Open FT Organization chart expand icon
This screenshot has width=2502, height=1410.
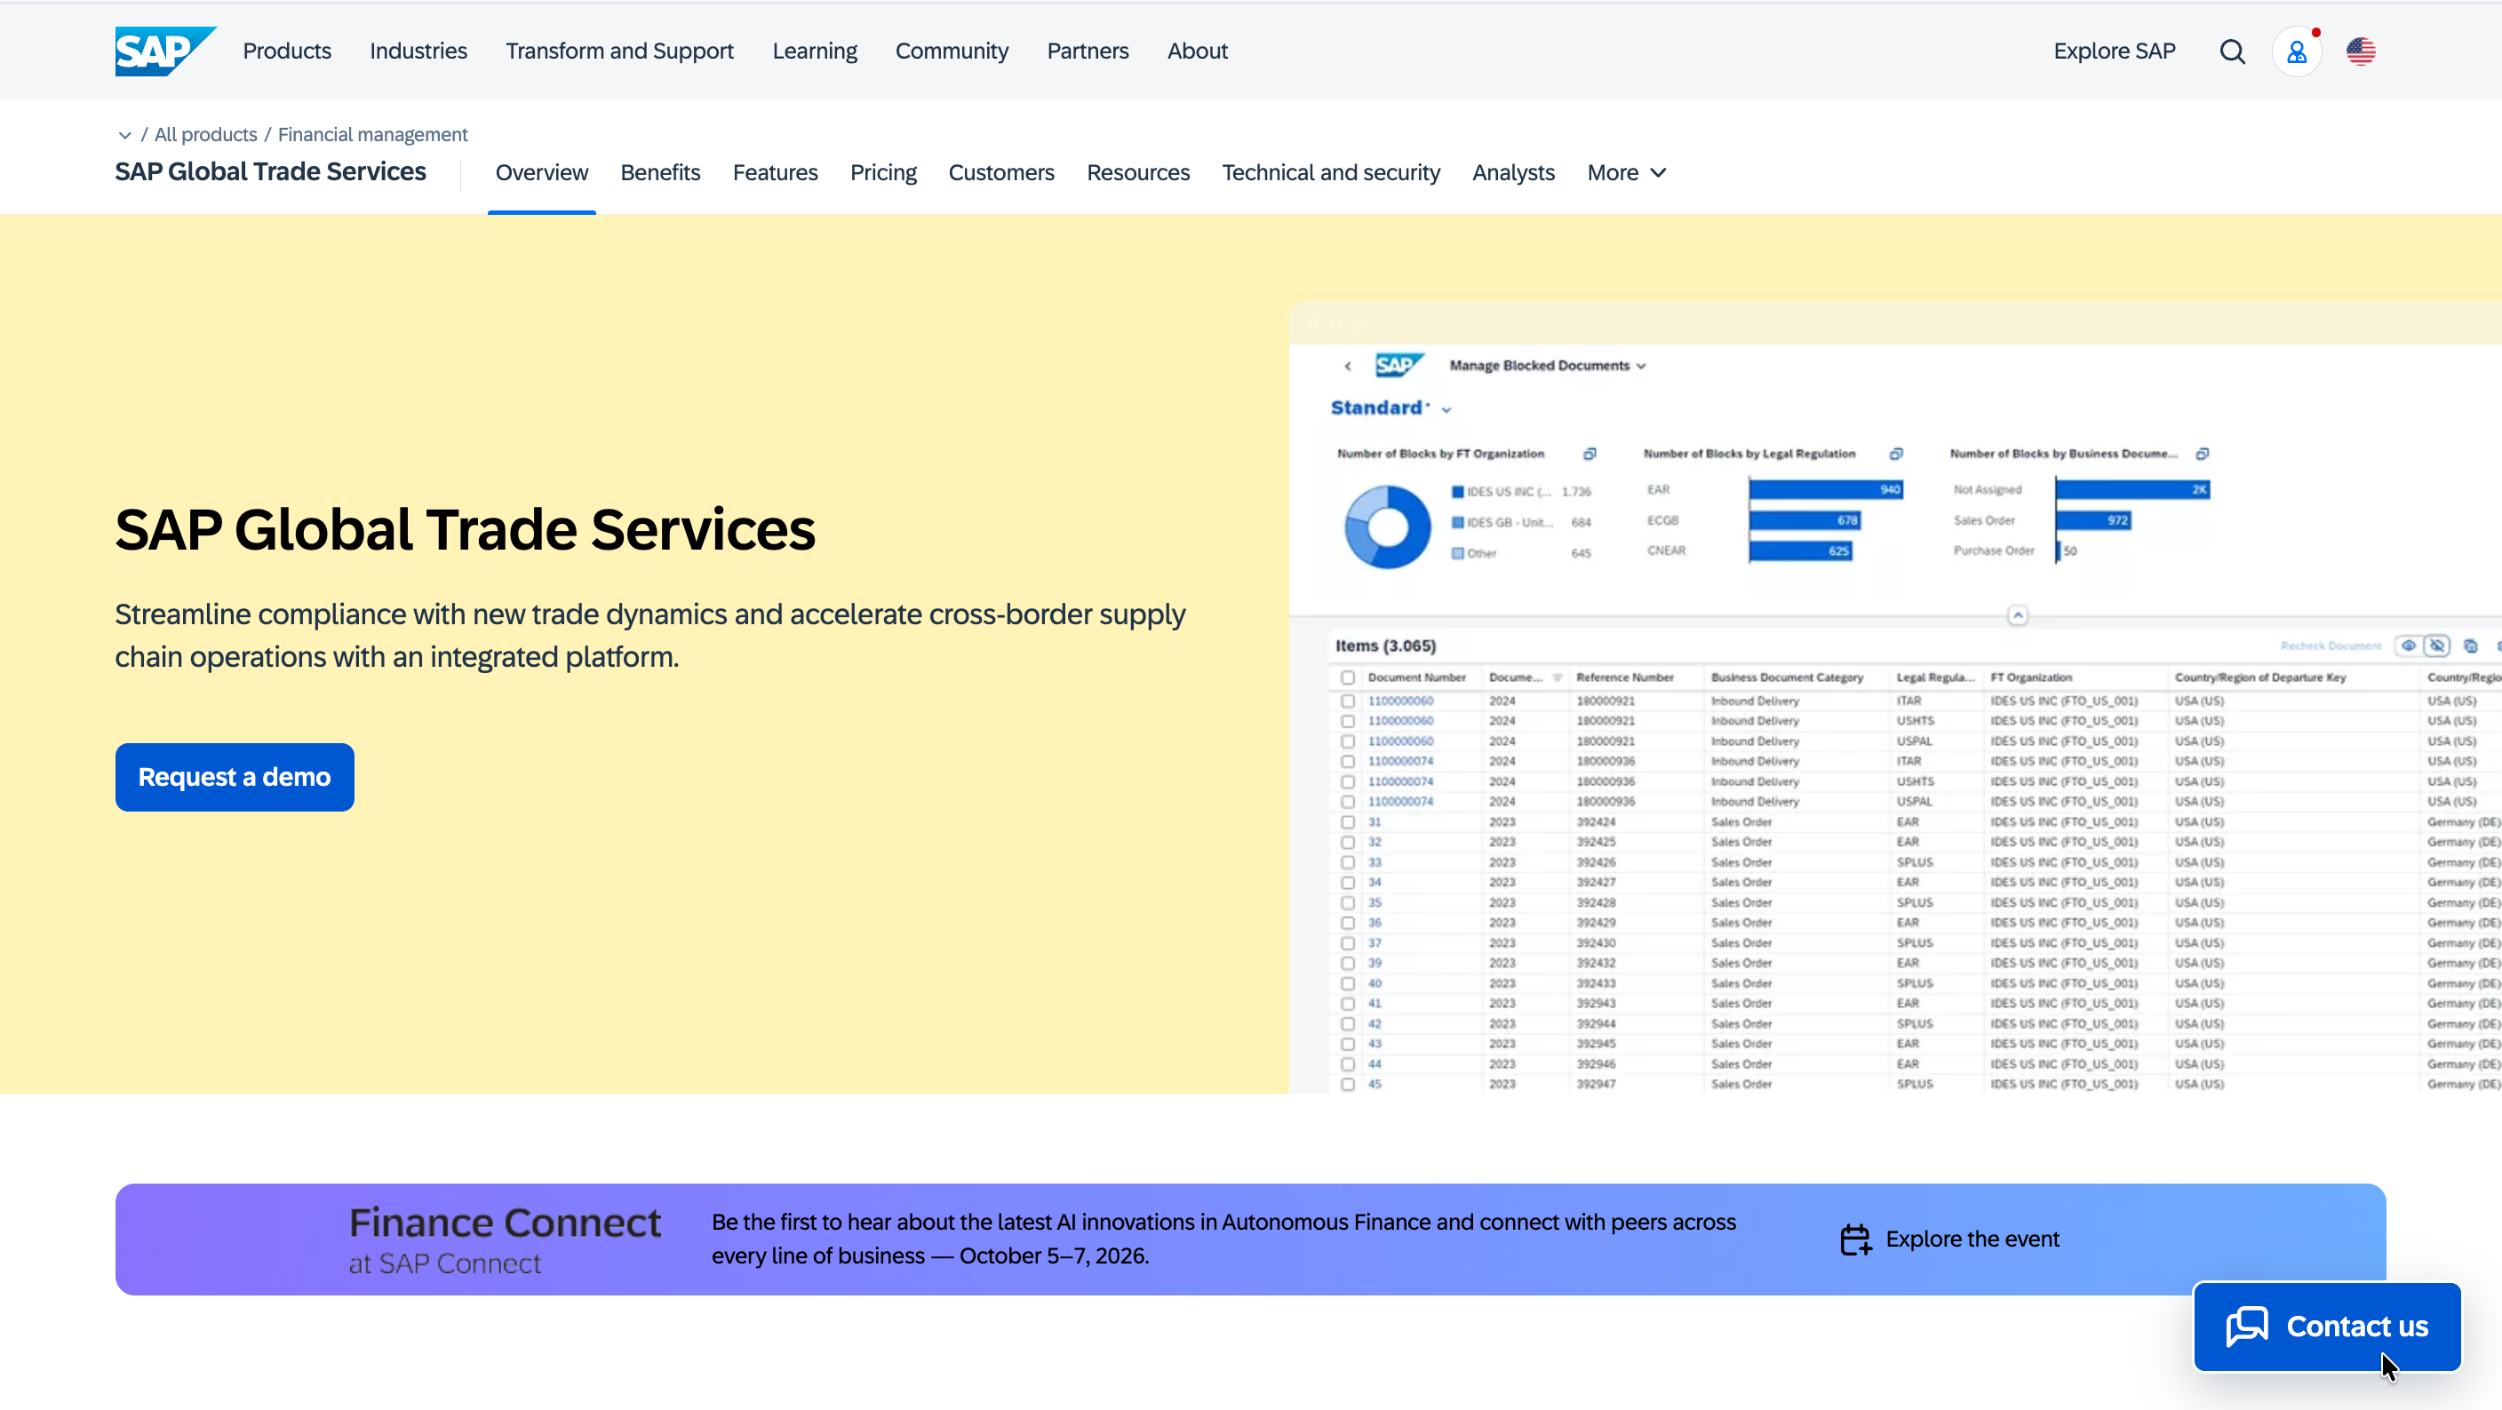tap(1589, 453)
